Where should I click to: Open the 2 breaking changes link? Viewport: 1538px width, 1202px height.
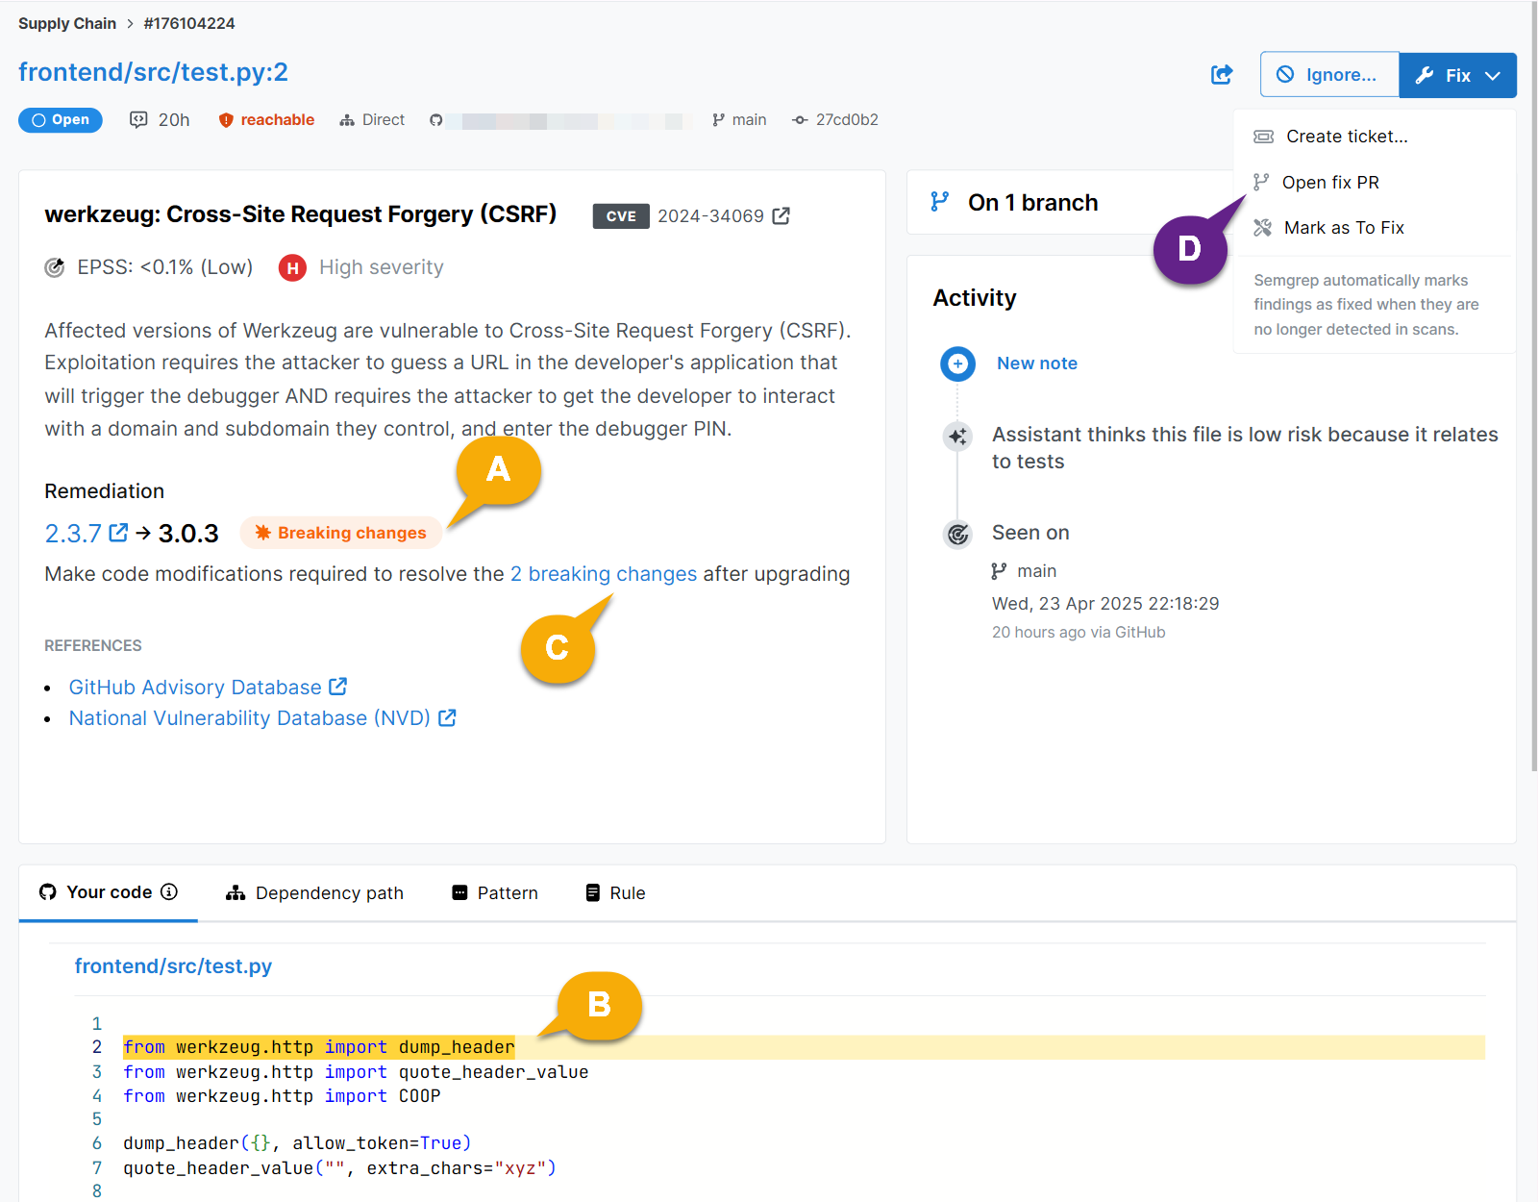603,574
